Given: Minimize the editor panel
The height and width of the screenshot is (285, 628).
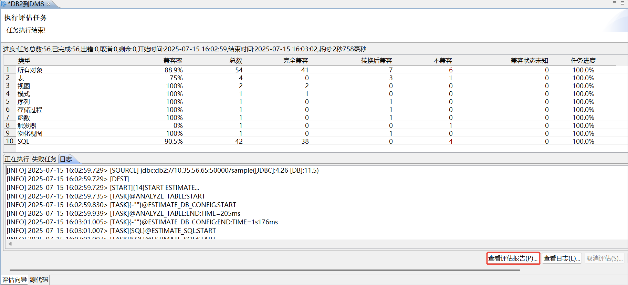Looking at the screenshot, I should click(x=615, y=3).
